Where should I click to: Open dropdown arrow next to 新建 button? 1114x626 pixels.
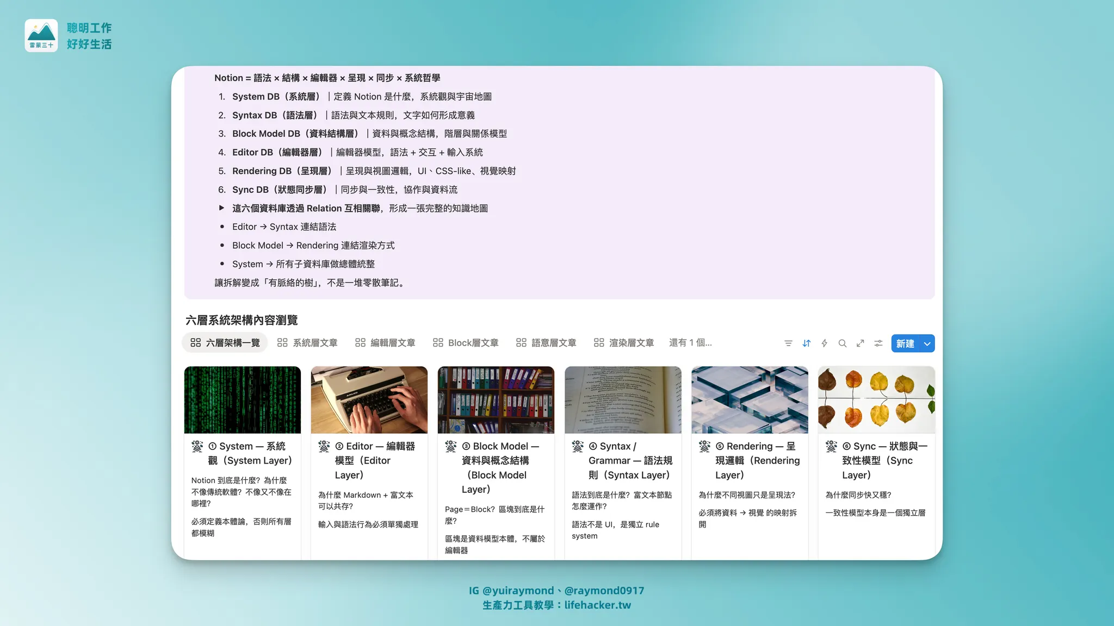click(927, 343)
